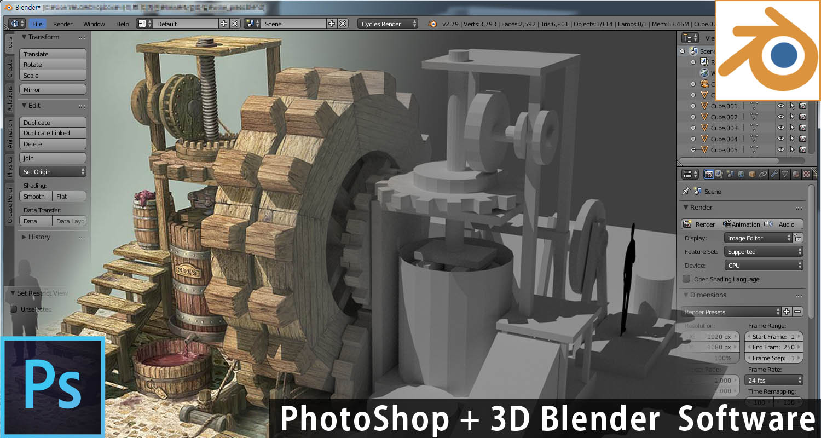Open the 24 fps frame rate dropdown
Screen dimensions: 821x438
[773, 381]
